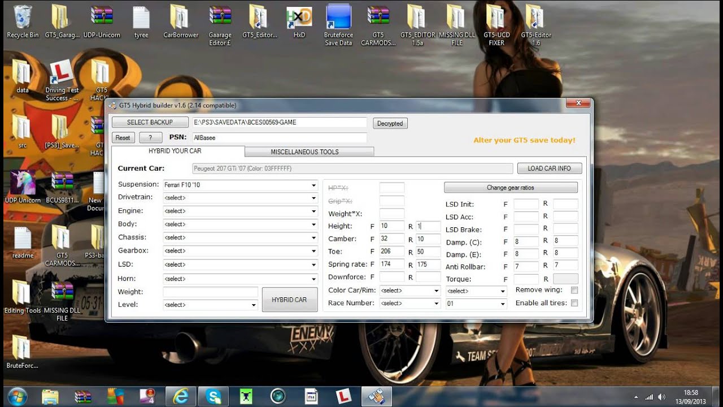Click the front Toe field showing 206
Screen dimensions: 723x407
pos(391,251)
